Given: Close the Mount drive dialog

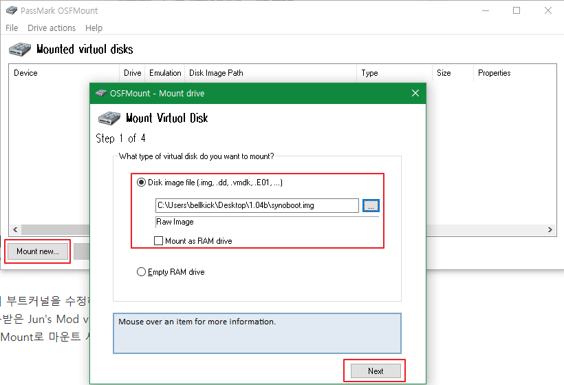Looking at the screenshot, I should [415, 93].
